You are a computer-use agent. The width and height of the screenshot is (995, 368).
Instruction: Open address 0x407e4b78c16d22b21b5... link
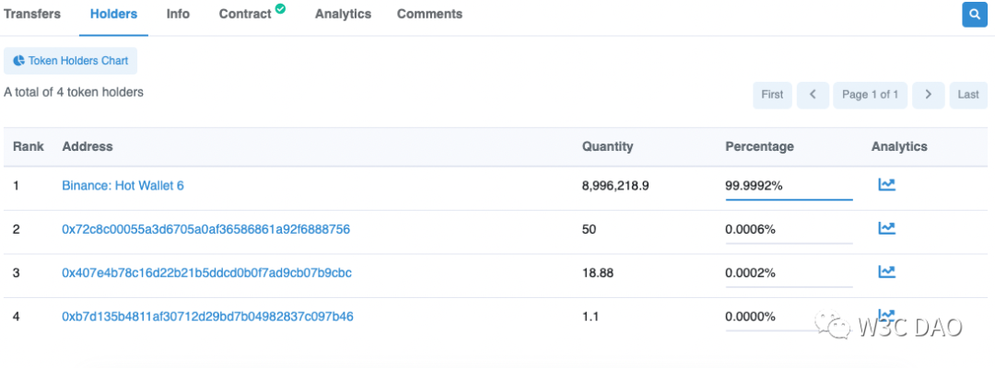[x=206, y=272]
